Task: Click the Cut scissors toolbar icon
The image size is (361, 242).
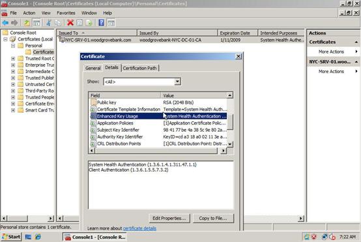Action: tap(49, 23)
